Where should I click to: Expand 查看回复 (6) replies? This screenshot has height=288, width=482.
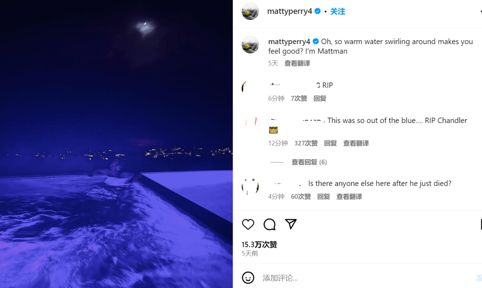pos(309,162)
